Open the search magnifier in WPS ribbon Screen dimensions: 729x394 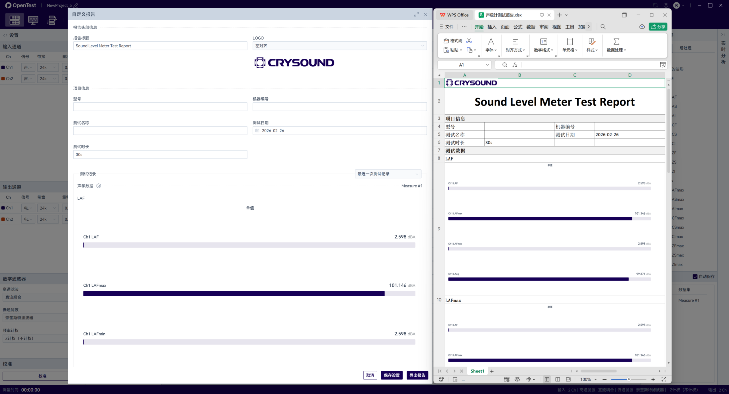click(x=603, y=27)
